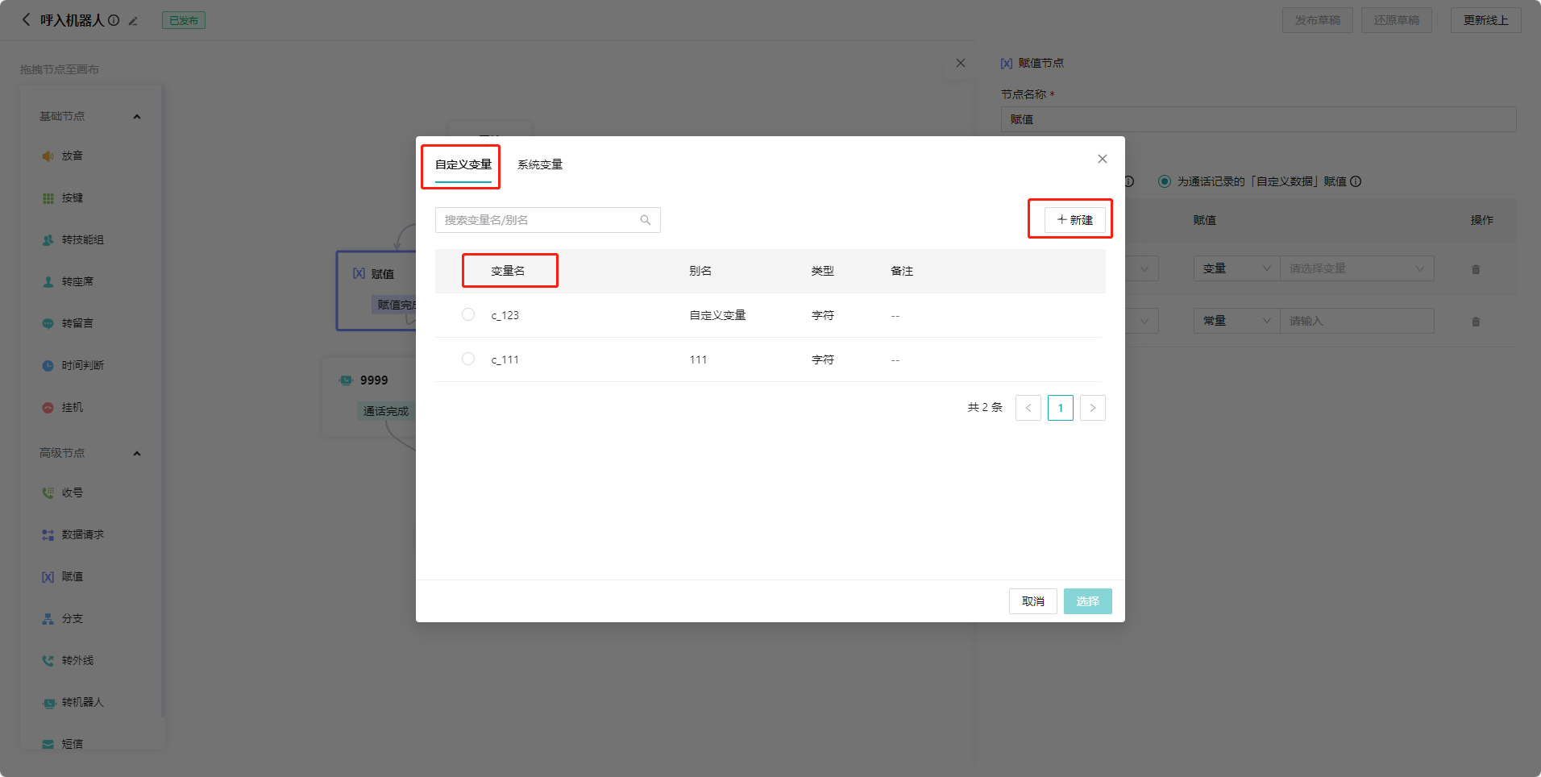Focus the 搜索变量名/别名 search field
This screenshot has width=1541, height=777.
[x=548, y=220]
